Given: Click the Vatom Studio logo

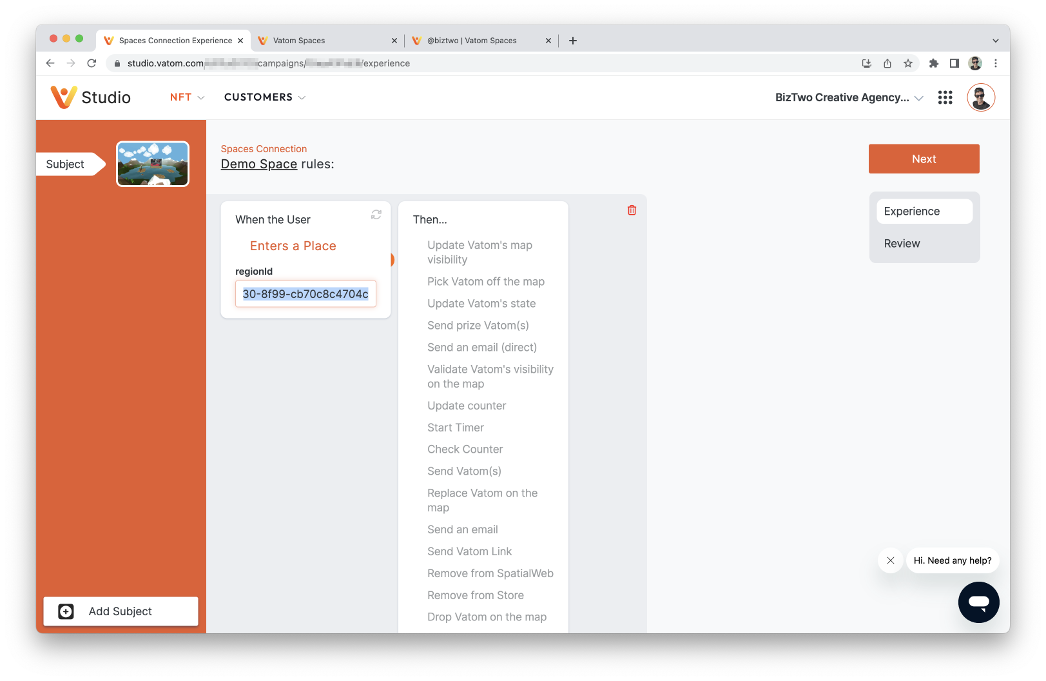Looking at the screenshot, I should tap(91, 97).
